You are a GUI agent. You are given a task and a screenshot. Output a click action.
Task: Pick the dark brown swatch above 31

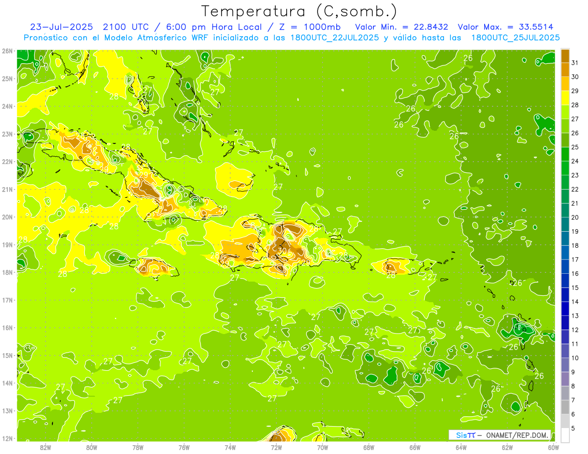click(565, 56)
